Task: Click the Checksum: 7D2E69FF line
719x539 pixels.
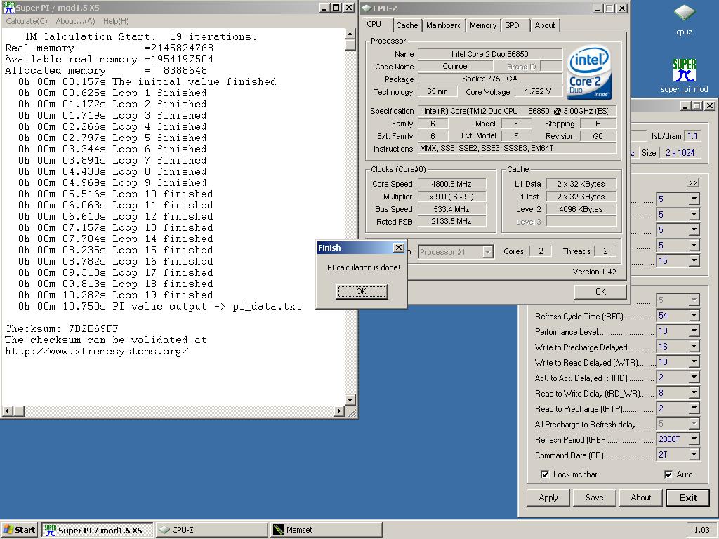Action: (62, 329)
